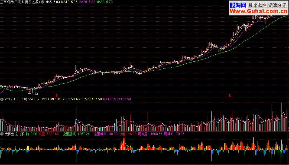289x165 pixels.
Task: Click the 流量基线: 1857.24 value label
Action: [x=76, y=134]
